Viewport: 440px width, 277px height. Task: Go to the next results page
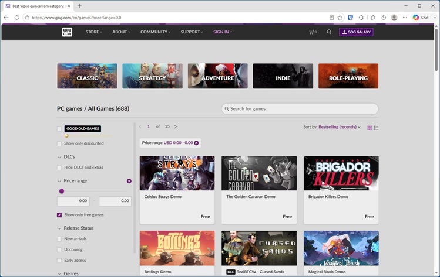pos(176,126)
